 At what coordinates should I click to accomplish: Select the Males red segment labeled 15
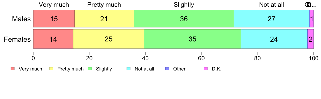point(54,19)
